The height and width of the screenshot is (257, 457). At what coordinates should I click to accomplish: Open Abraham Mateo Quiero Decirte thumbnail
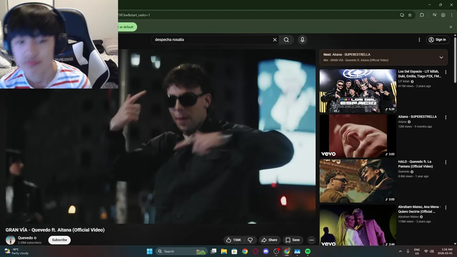[x=358, y=225]
